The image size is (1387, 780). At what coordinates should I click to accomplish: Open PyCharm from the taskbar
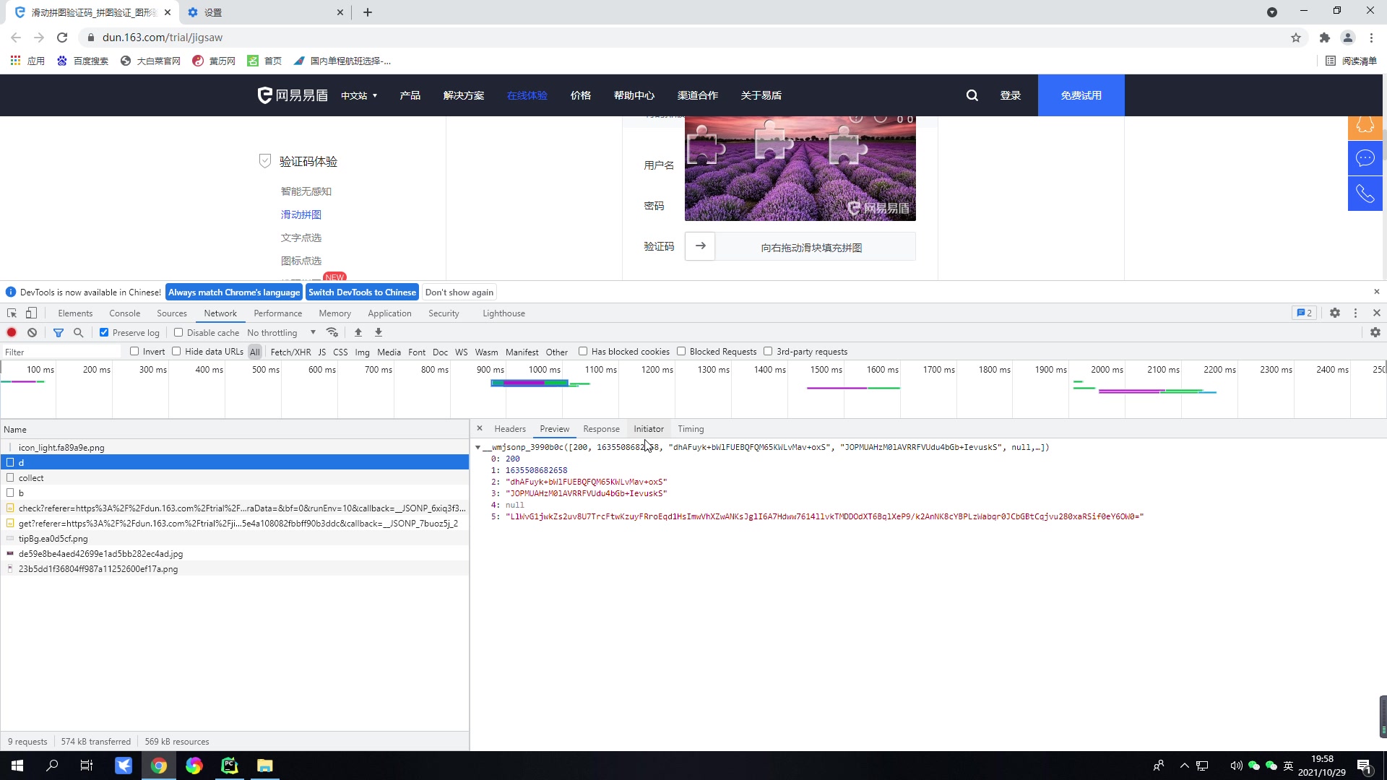point(230,766)
